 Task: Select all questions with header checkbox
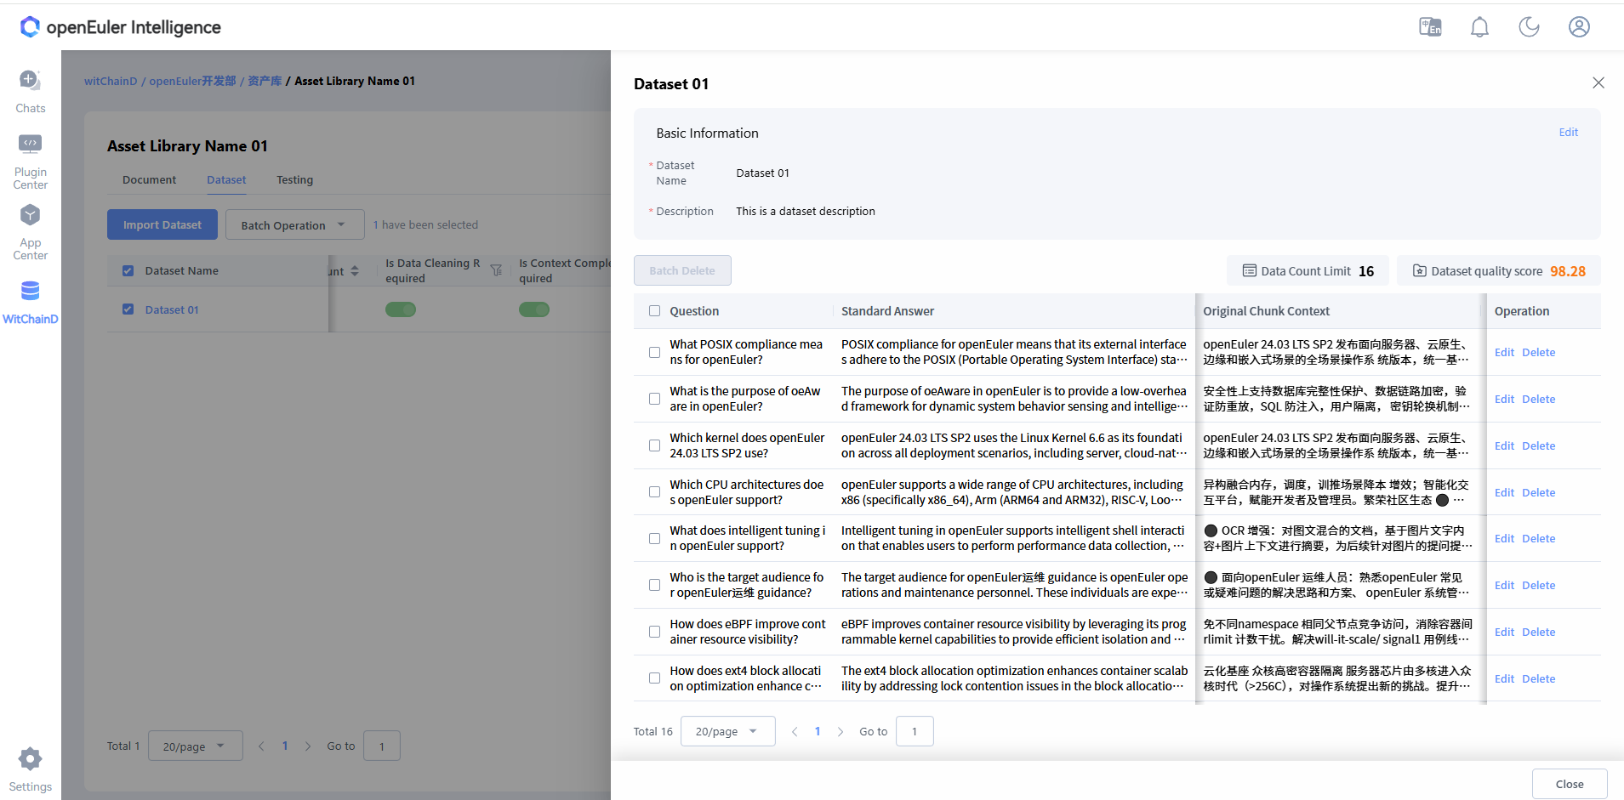pyautogui.click(x=654, y=311)
